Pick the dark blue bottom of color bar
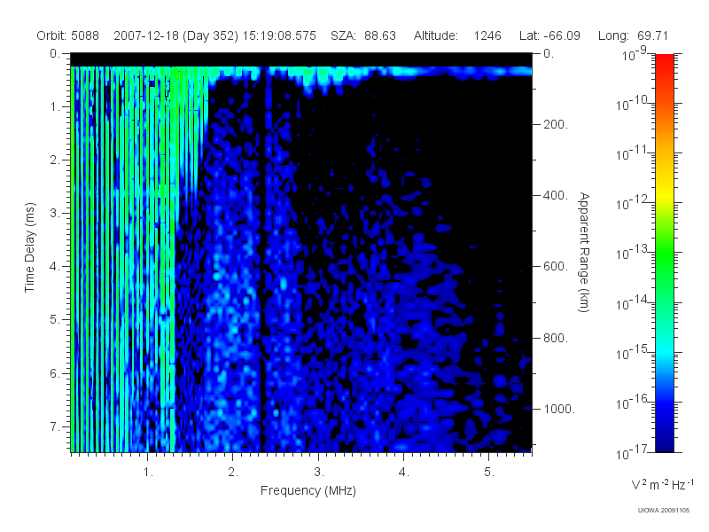This screenshot has width=709, height=532. pyautogui.click(x=664, y=446)
